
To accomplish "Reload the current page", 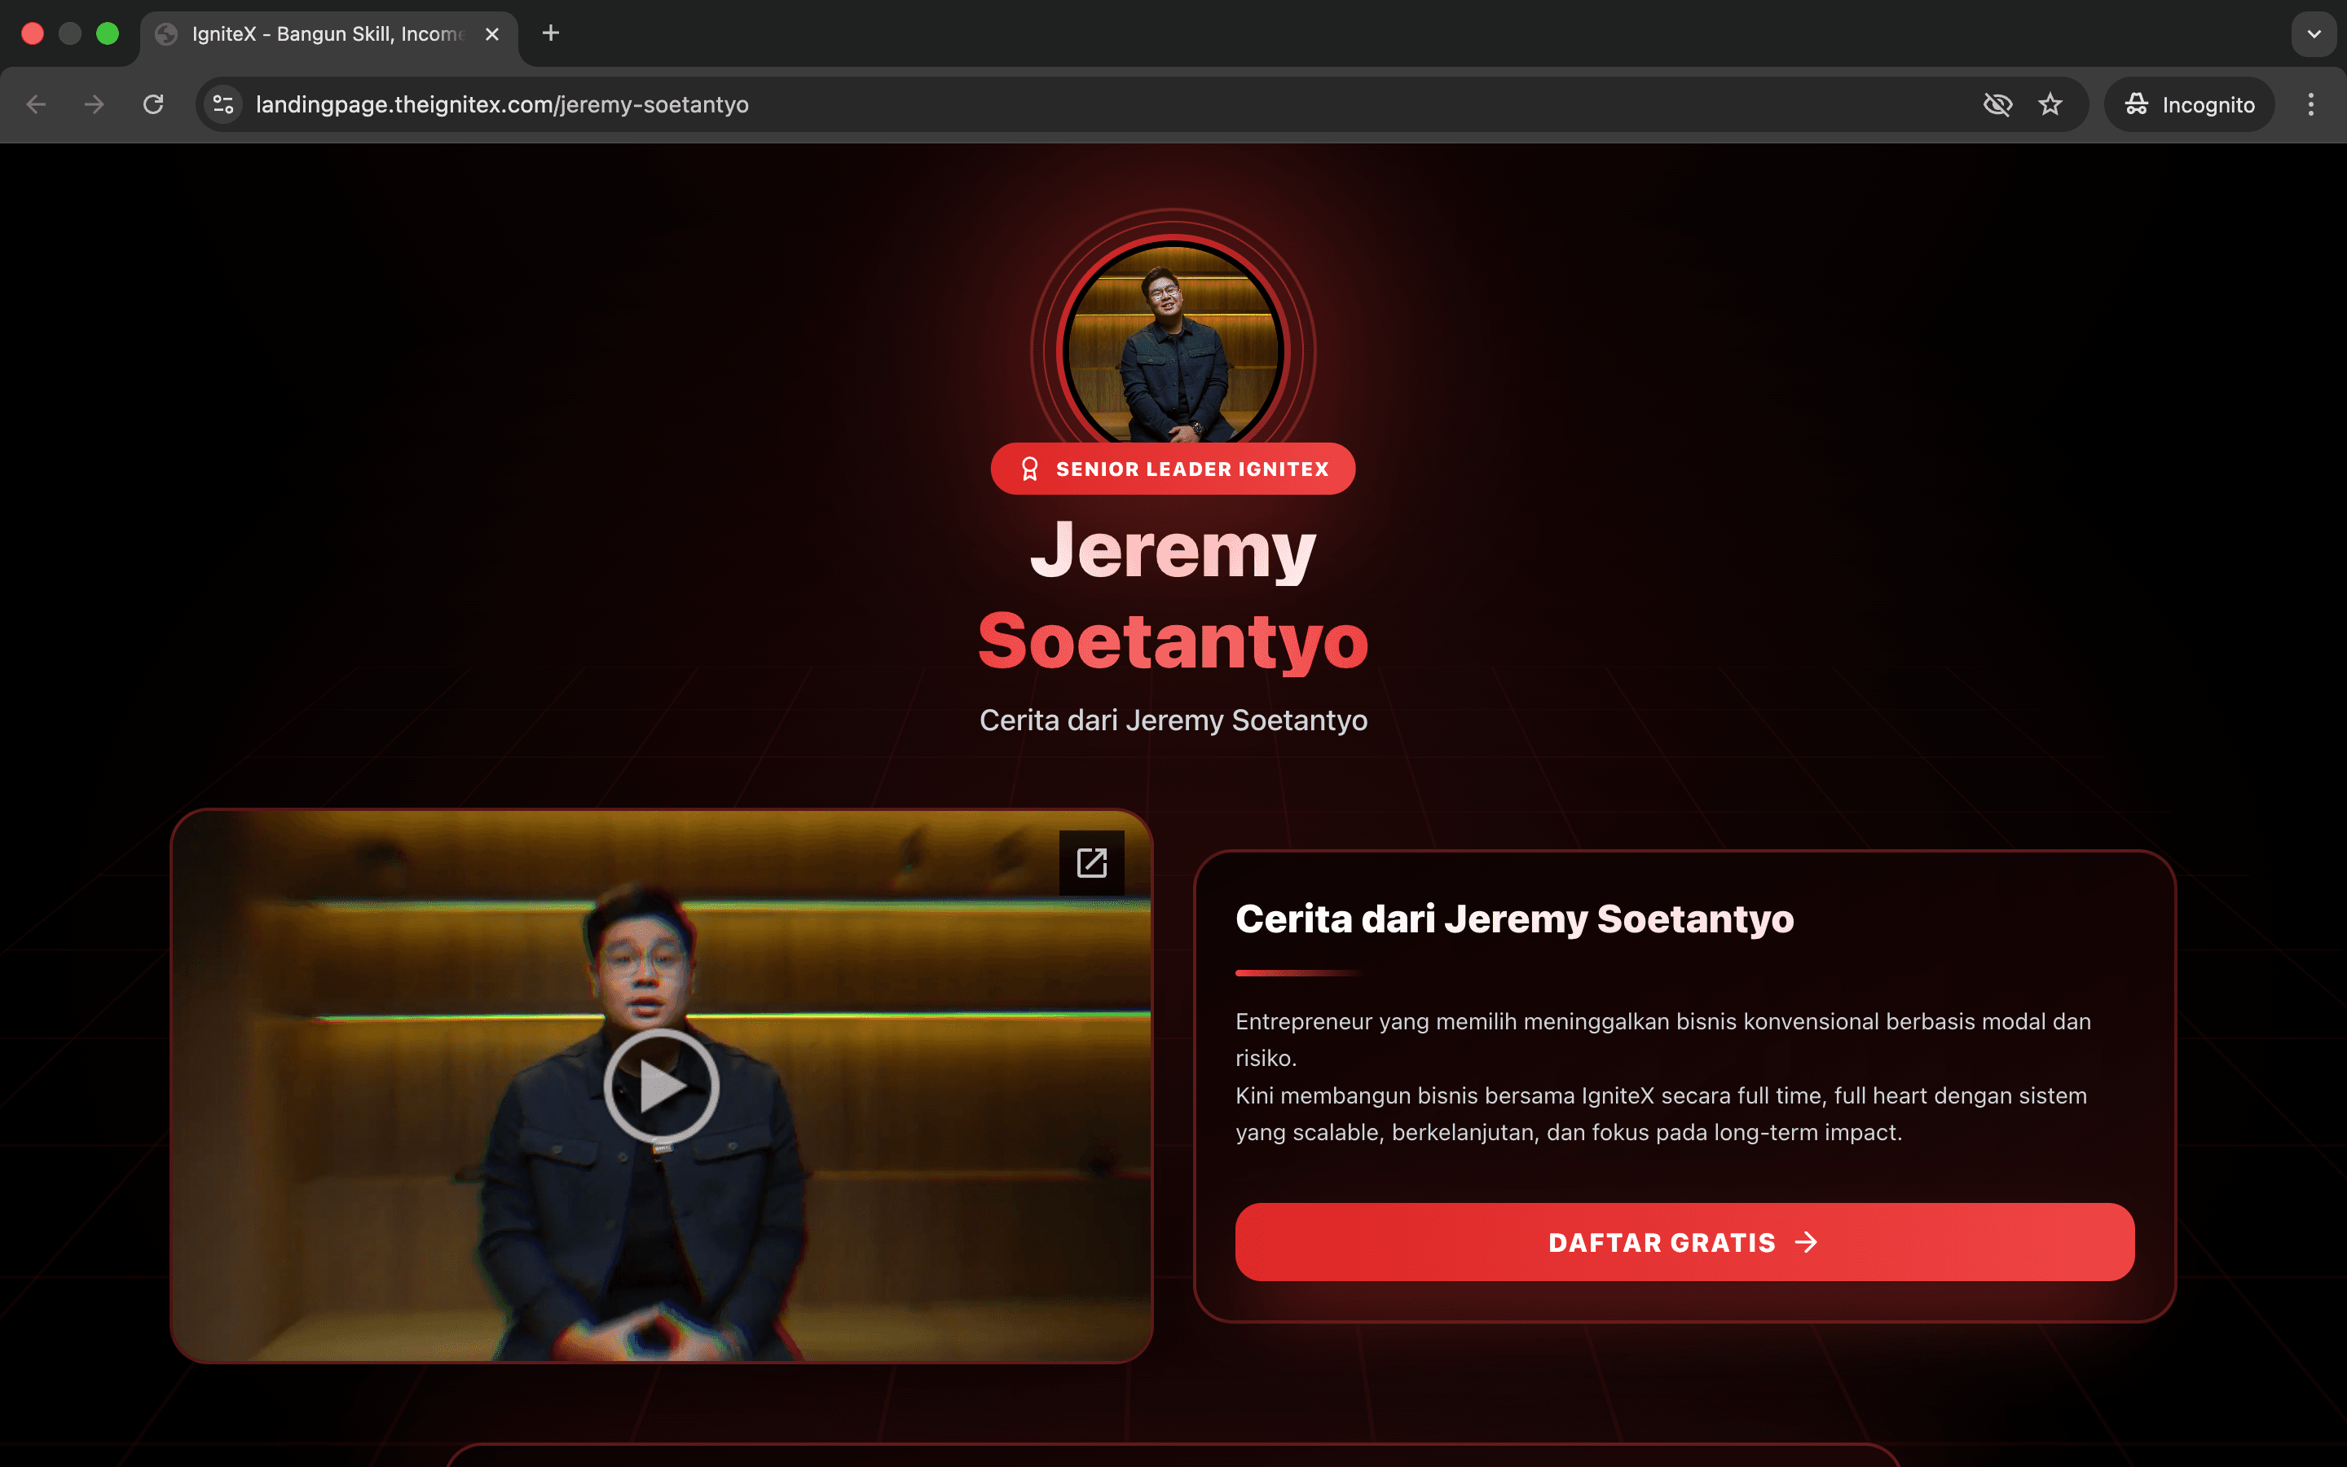I will (153, 105).
